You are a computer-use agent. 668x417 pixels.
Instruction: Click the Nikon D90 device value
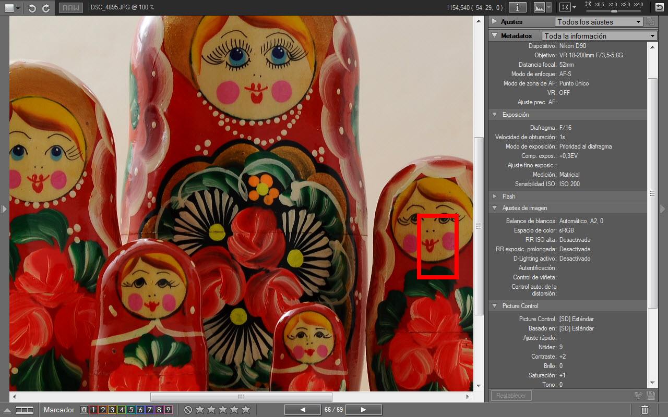[x=572, y=46]
